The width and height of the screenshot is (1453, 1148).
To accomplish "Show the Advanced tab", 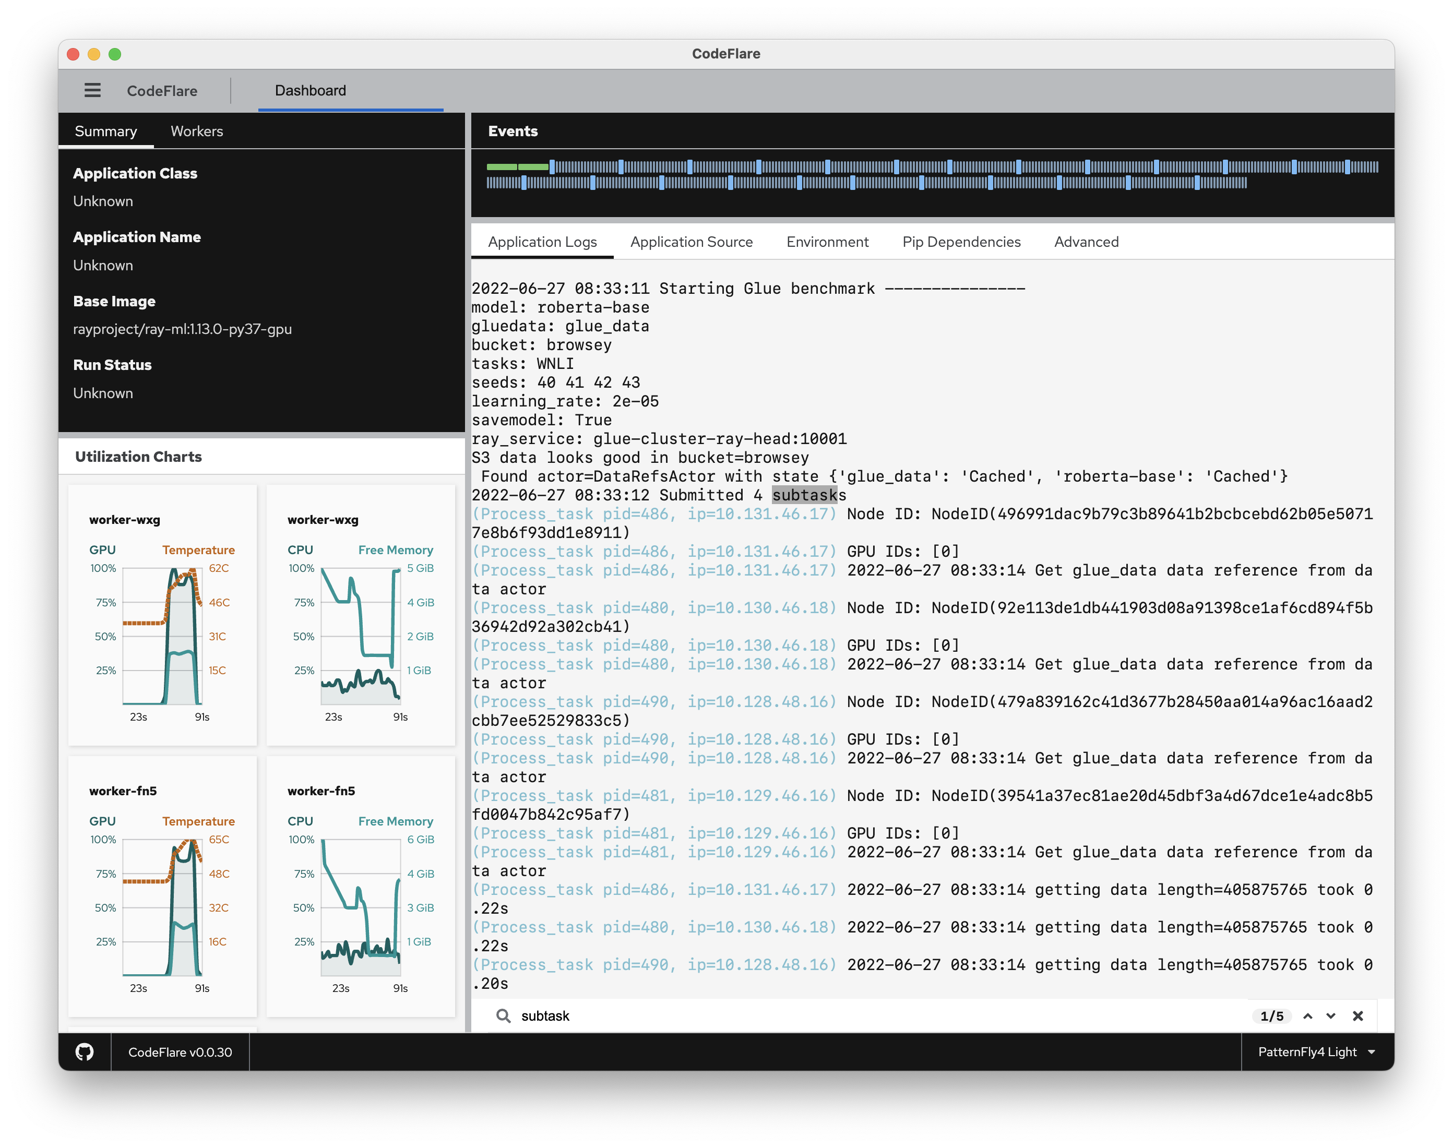I will [1086, 242].
